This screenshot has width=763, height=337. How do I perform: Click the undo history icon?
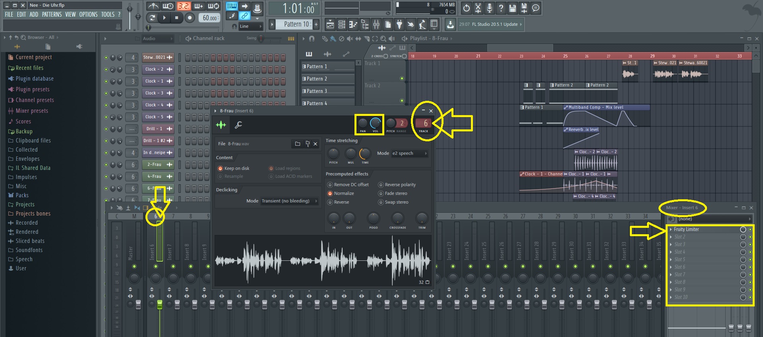tap(467, 8)
